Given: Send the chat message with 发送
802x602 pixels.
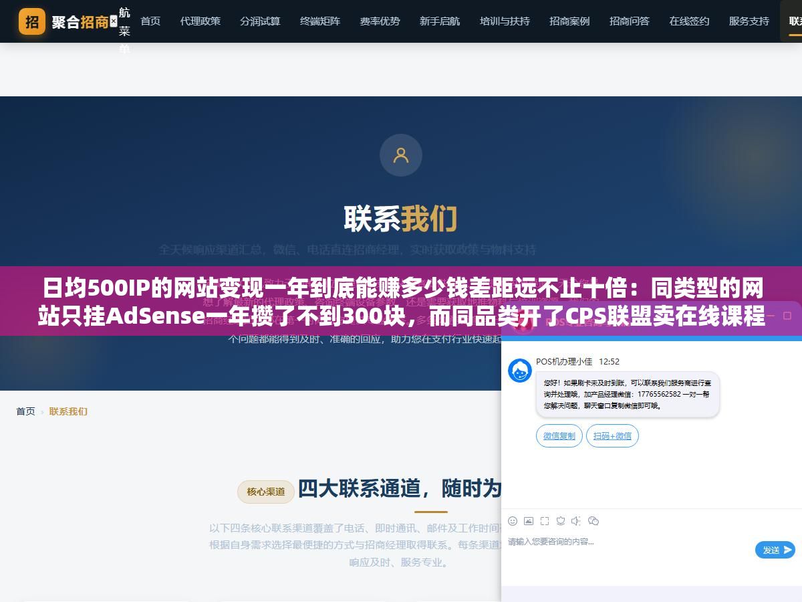Looking at the screenshot, I should 775,550.
